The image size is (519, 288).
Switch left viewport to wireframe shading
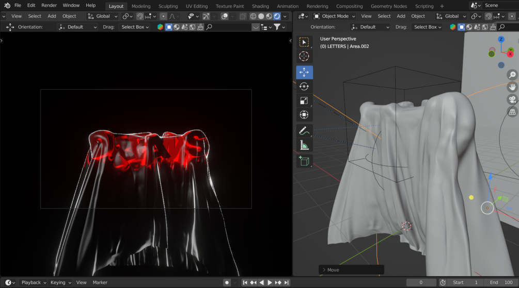click(x=253, y=16)
